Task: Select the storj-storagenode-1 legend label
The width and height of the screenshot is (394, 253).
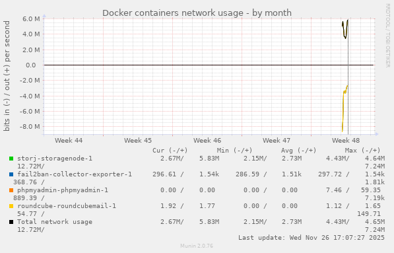Action: [55, 159]
